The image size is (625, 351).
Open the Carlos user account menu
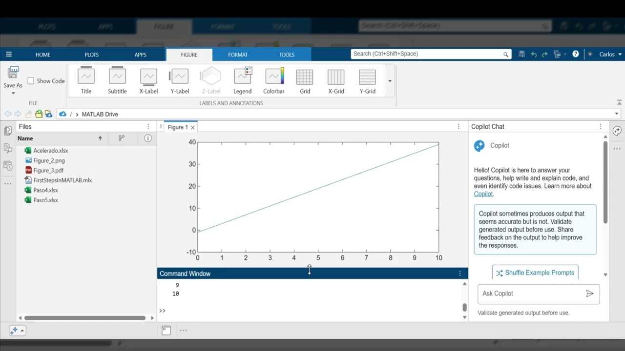click(x=610, y=55)
